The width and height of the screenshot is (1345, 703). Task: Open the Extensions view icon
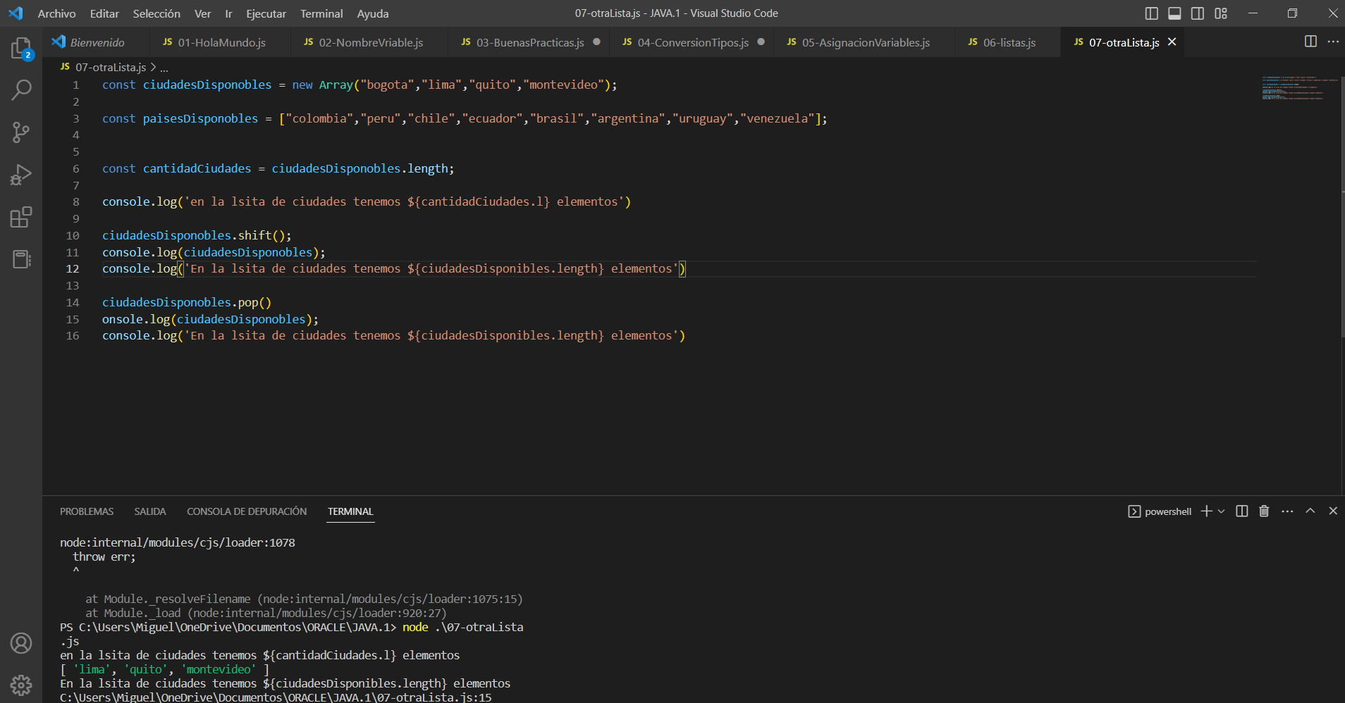click(x=21, y=217)
